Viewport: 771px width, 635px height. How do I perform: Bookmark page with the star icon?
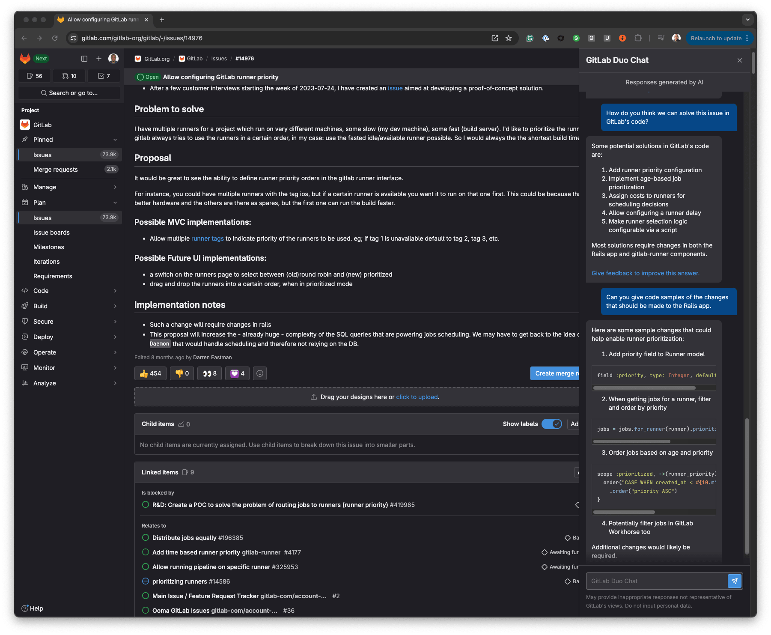pyautogui.click(x=509, y=38)
